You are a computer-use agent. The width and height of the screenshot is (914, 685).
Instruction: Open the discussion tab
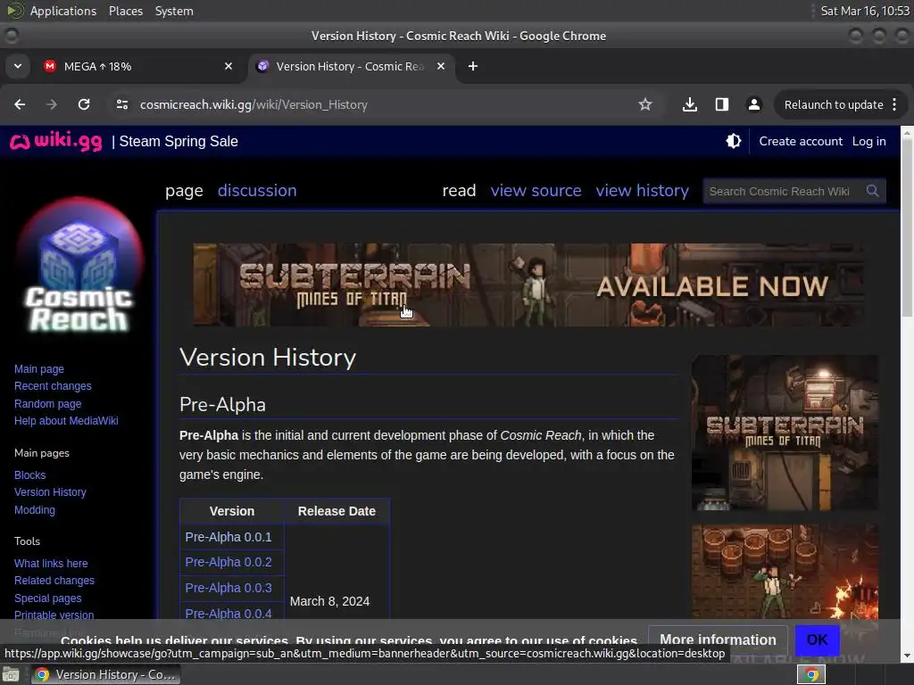tap(257, 191)
